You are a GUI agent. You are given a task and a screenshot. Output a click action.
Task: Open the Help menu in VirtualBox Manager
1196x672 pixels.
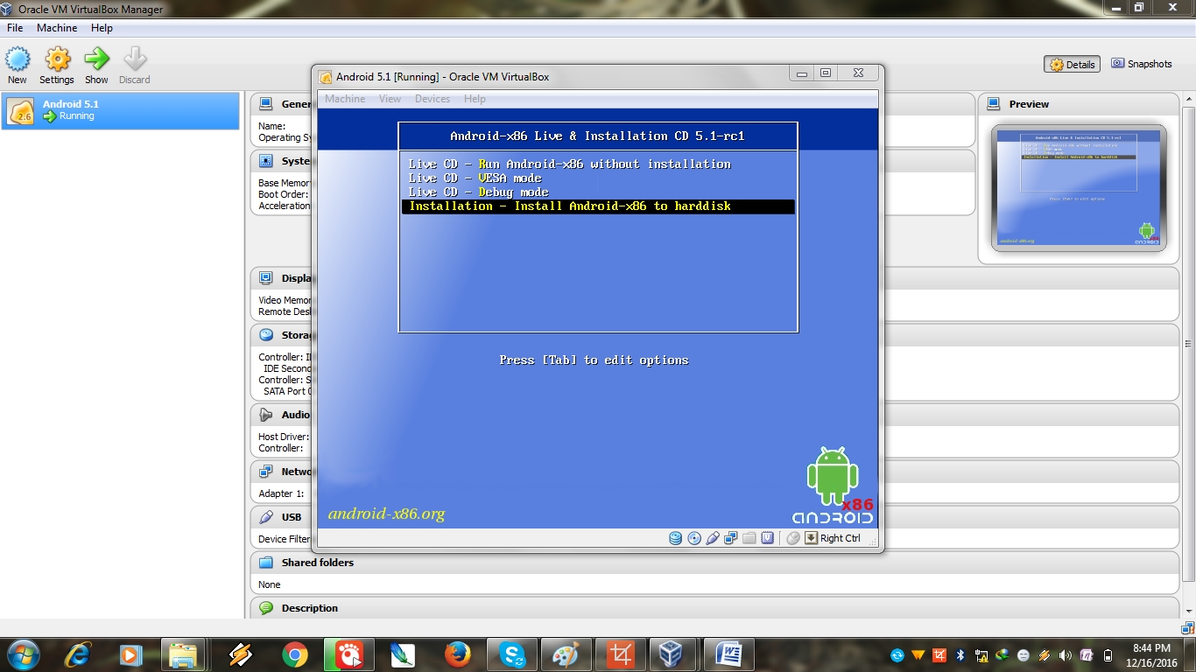coord(102,28)
